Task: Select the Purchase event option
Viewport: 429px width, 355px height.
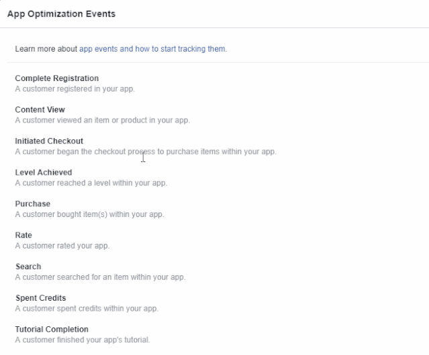Action: 32,204
